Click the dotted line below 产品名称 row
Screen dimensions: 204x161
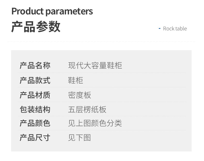pyautogui.click(x=102, y=73)
